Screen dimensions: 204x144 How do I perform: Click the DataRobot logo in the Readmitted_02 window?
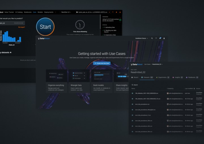(x=137, y=64)
